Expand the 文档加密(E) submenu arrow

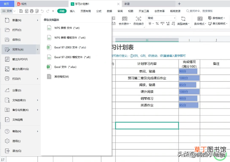click(37, 100)
